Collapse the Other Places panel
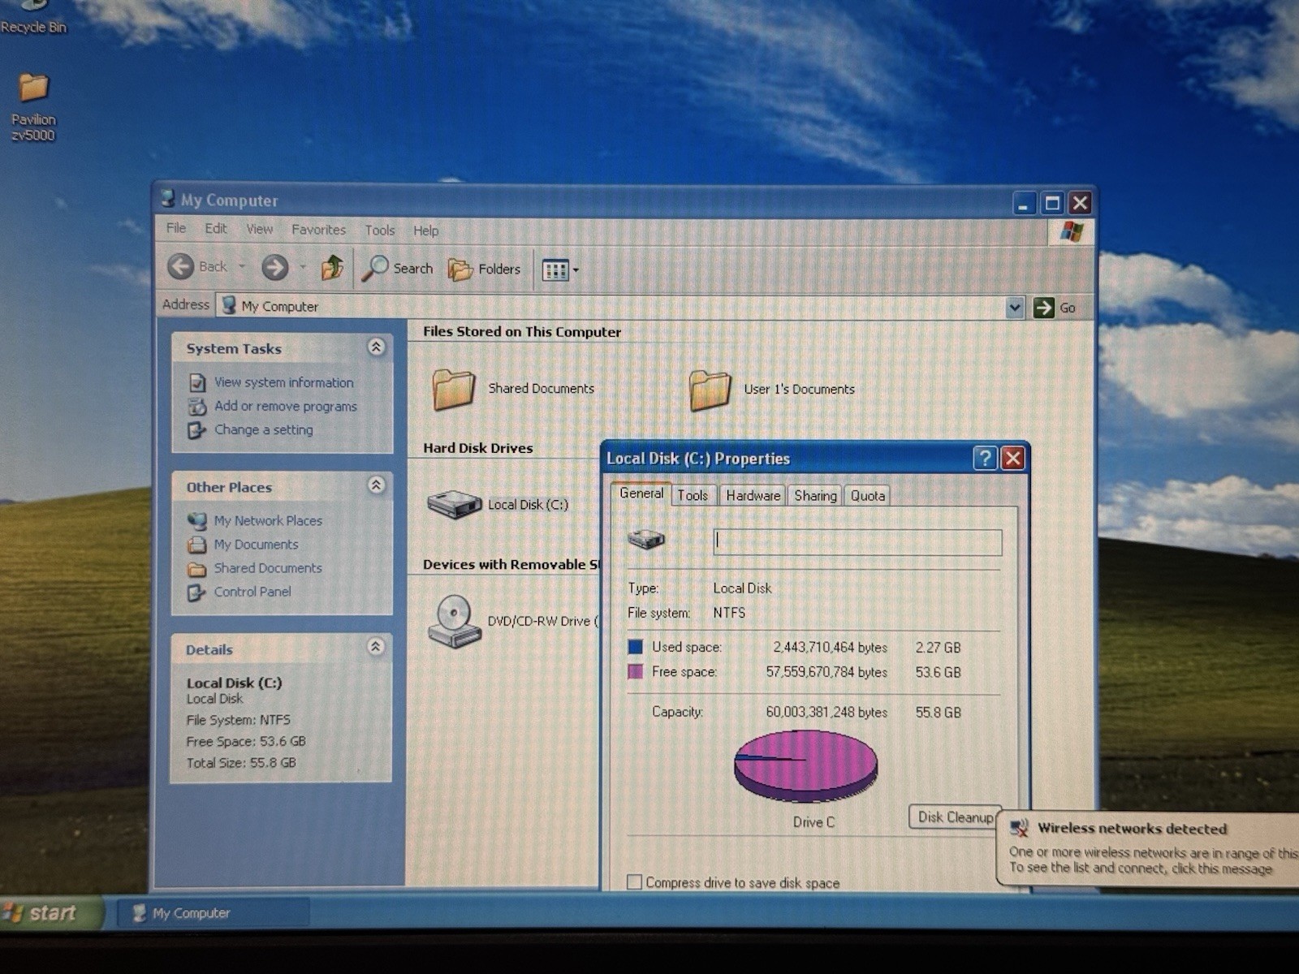1299x974 pixels. pyautogui.click(x=376, y=485)
